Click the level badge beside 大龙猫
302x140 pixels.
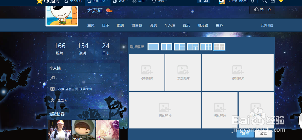(109, 10)
